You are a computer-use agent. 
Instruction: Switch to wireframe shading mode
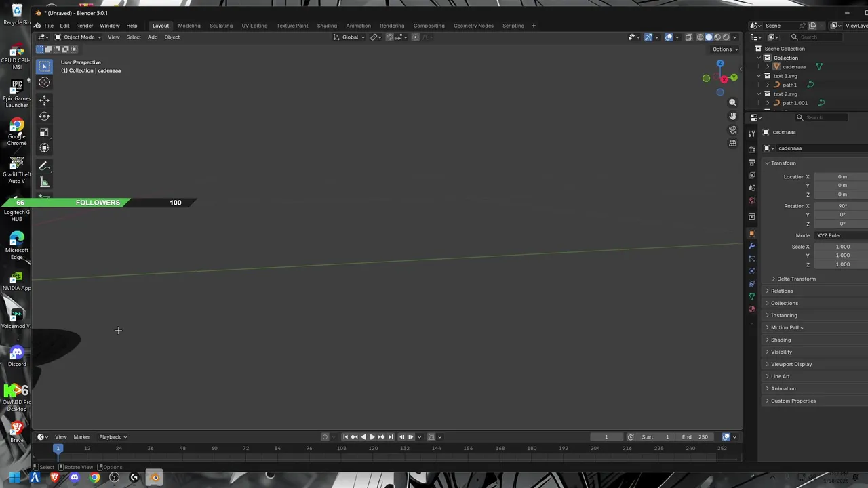[701, 37]
